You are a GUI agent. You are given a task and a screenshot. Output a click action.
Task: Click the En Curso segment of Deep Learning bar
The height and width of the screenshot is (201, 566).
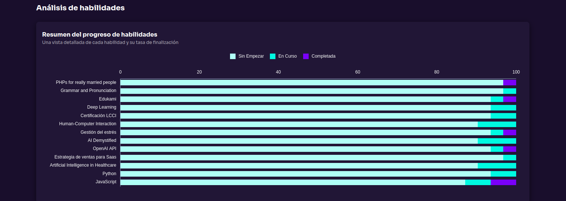coord(503,108)
